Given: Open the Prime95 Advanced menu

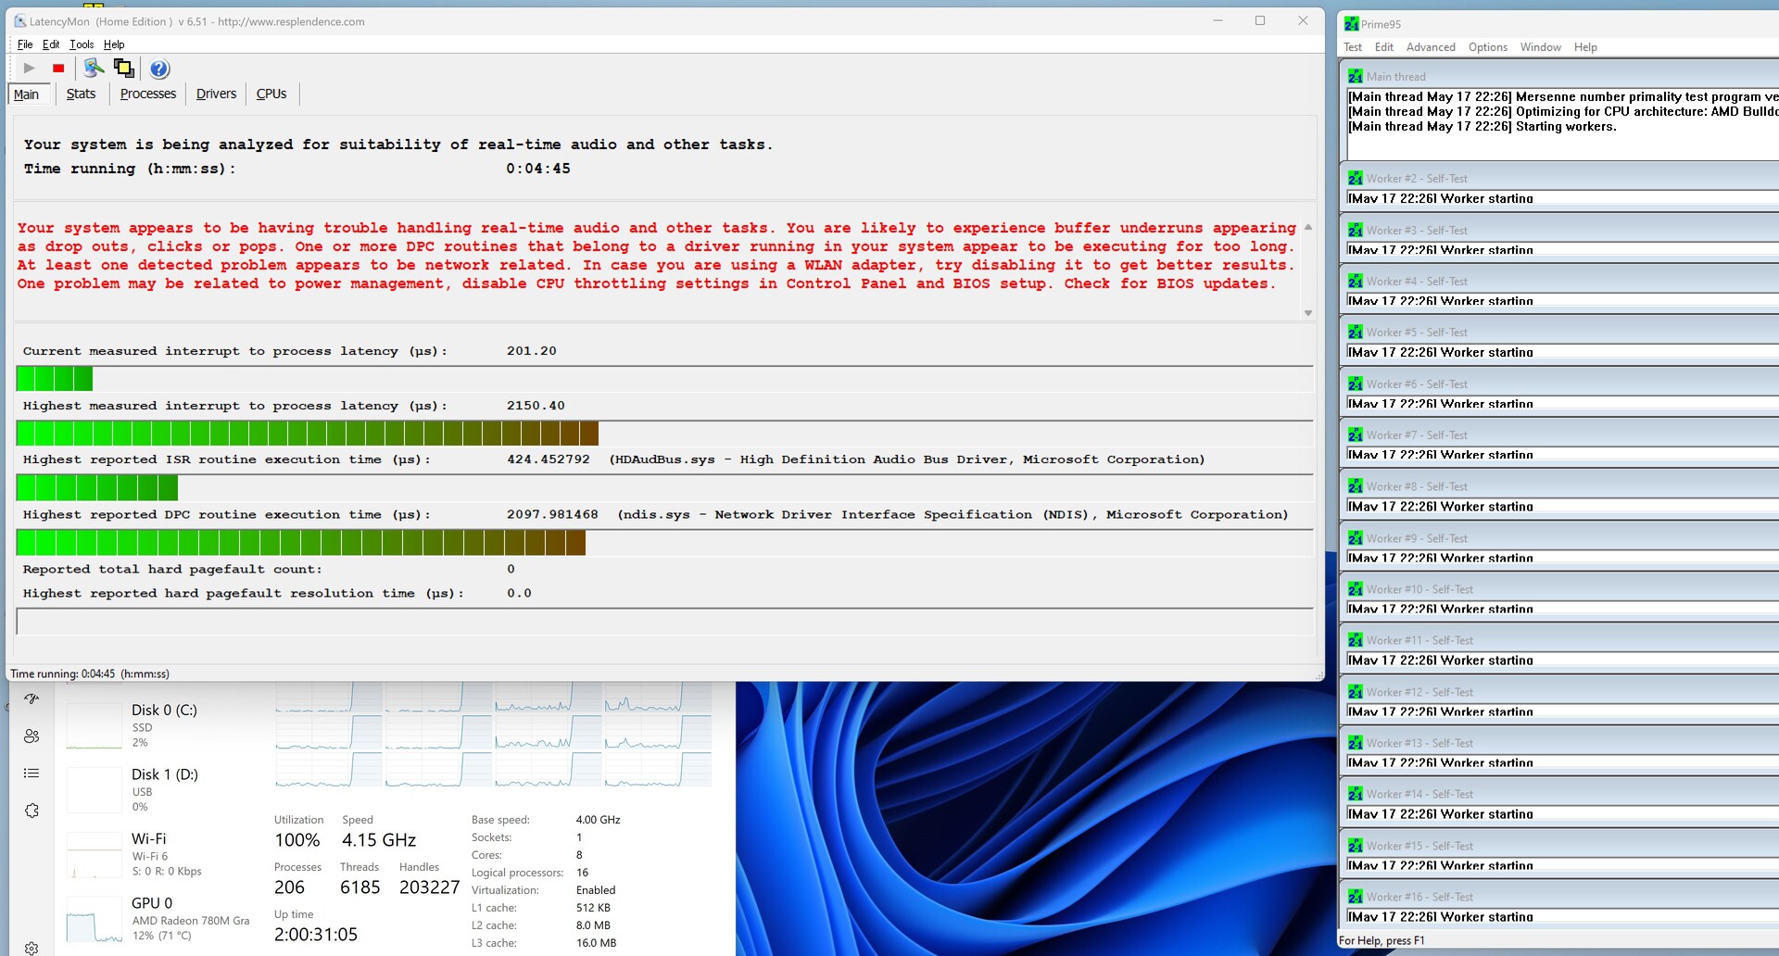Looking at the screenshot, I should coord(1431,47).
